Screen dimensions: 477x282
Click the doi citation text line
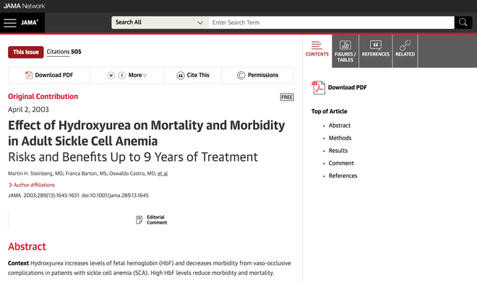click(78, 195)
